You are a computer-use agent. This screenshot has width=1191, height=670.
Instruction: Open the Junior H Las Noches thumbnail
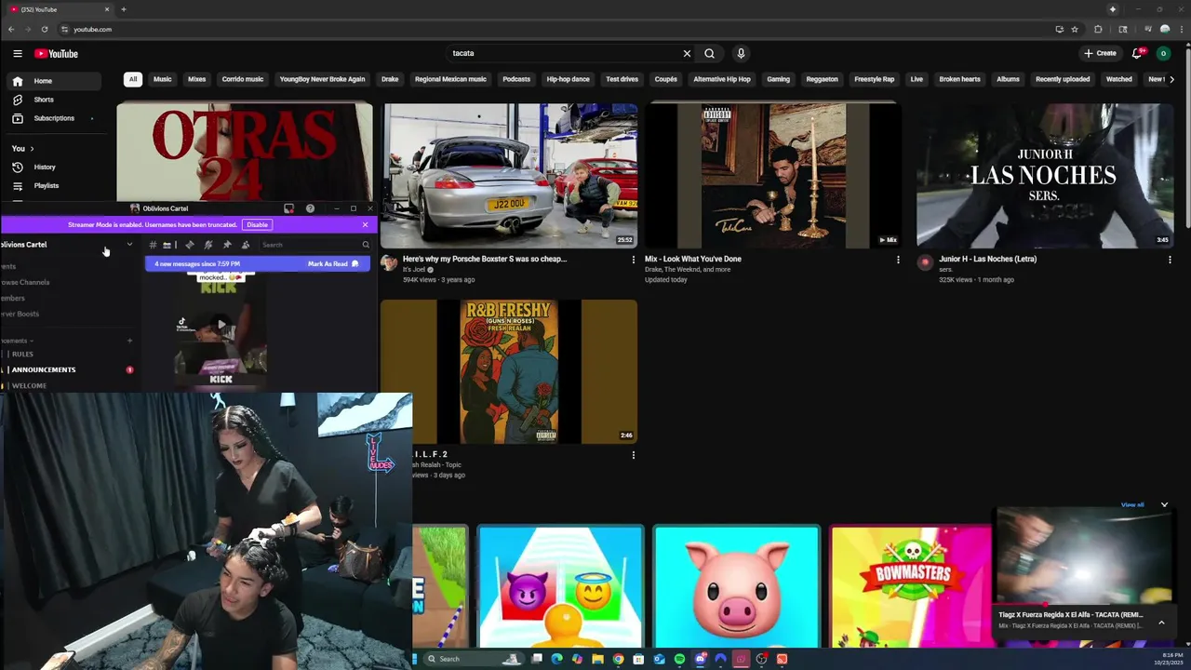(1045, 176)
